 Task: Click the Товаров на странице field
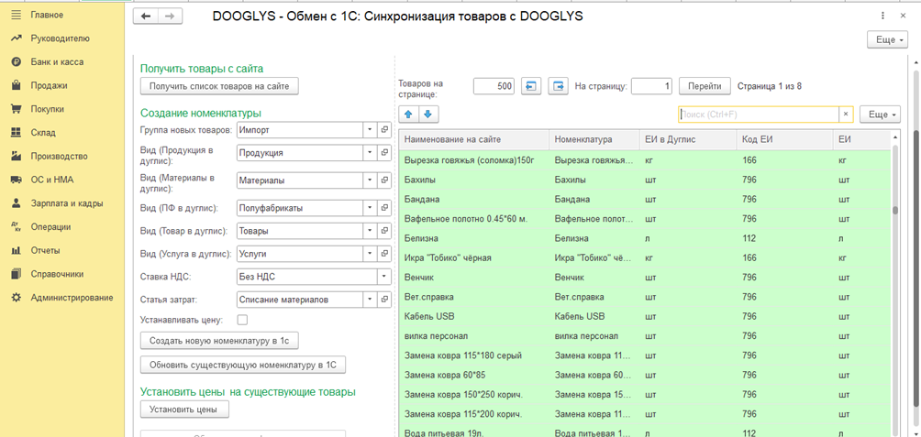pos(494,86)
